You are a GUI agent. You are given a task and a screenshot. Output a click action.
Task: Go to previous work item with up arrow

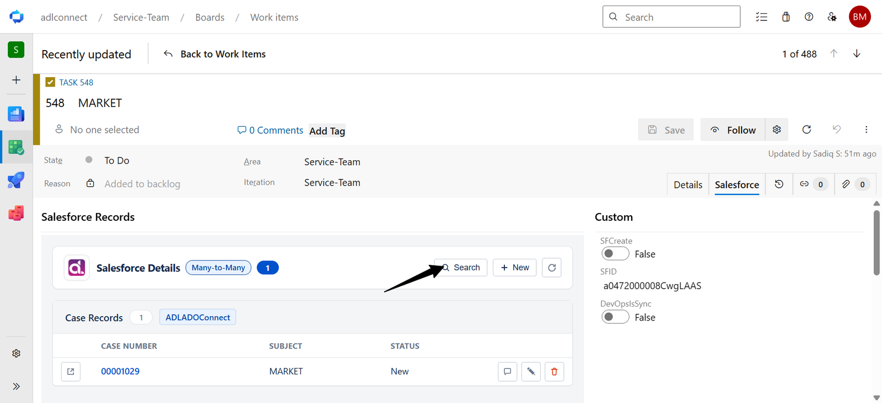point(833,53)
